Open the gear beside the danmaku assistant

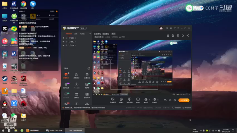69,73
